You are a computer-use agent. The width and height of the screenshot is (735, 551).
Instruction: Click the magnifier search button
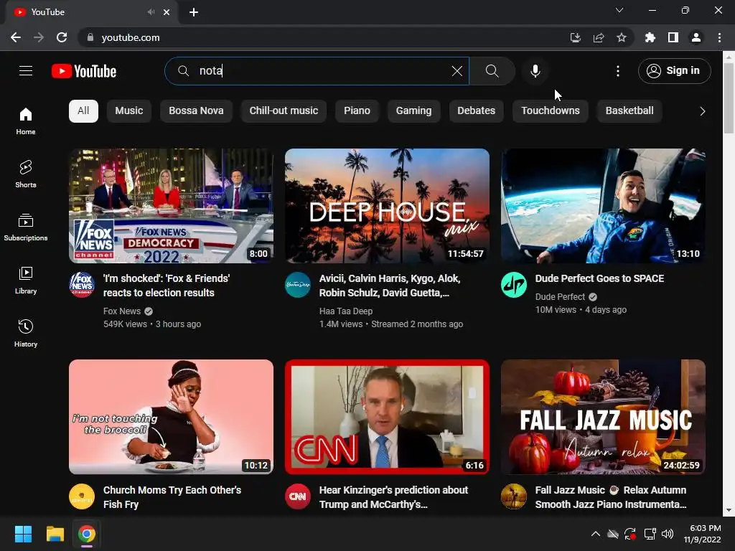(492, 71)
